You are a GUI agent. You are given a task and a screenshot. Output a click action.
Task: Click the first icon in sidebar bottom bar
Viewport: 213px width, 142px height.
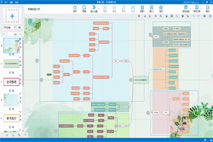pos(7,135)
